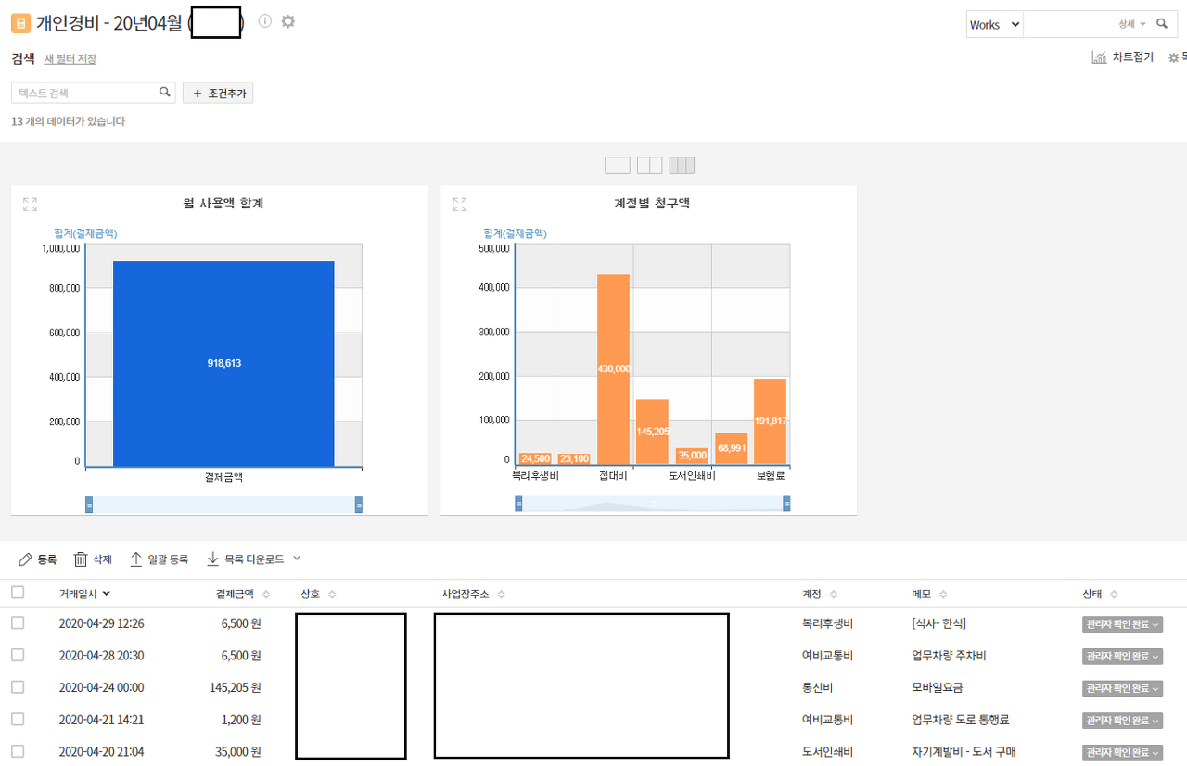The height and width of the screenshot is (766, 1187).
Task: Click the upload 일괄 등록 icon
Action: point(136,559)
